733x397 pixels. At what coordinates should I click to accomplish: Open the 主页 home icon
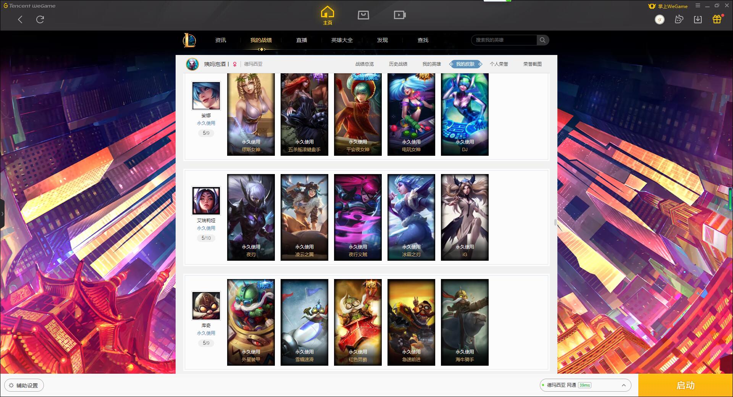pos(327,16)
